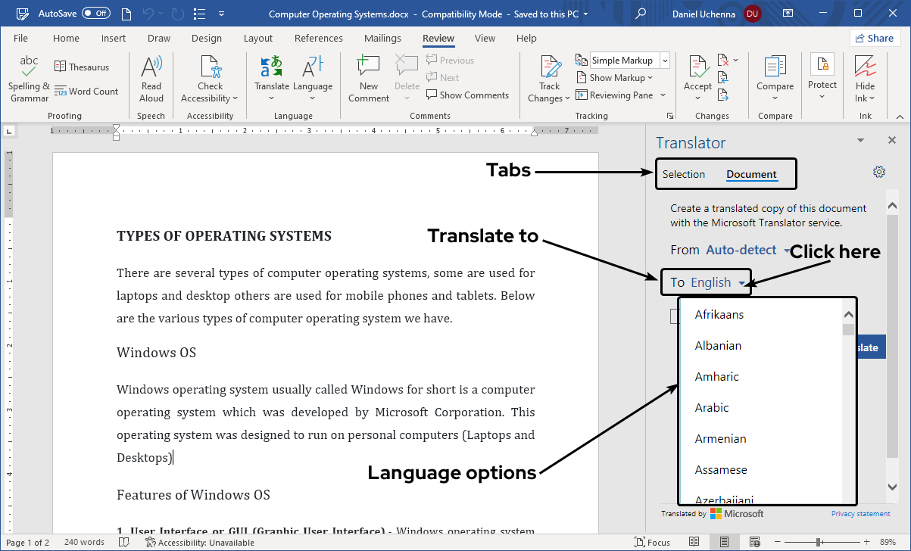Screen dimensions: 911x551
Task: Enter Focus mode from the status bar
Action: pyautogui.click(x=651, y=542)
